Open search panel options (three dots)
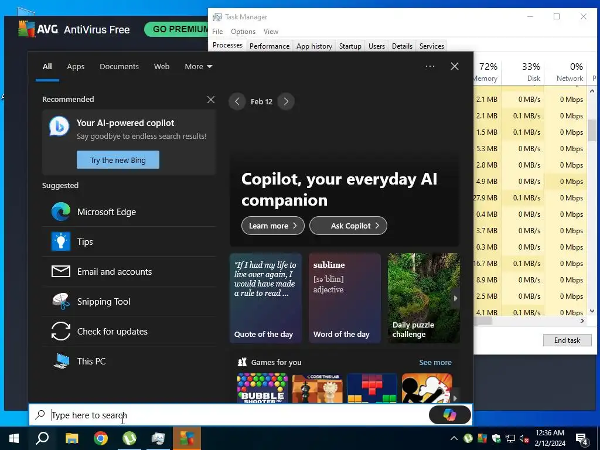Image resolution: width=600 pixels, height=450 pixels. [430, 66]
